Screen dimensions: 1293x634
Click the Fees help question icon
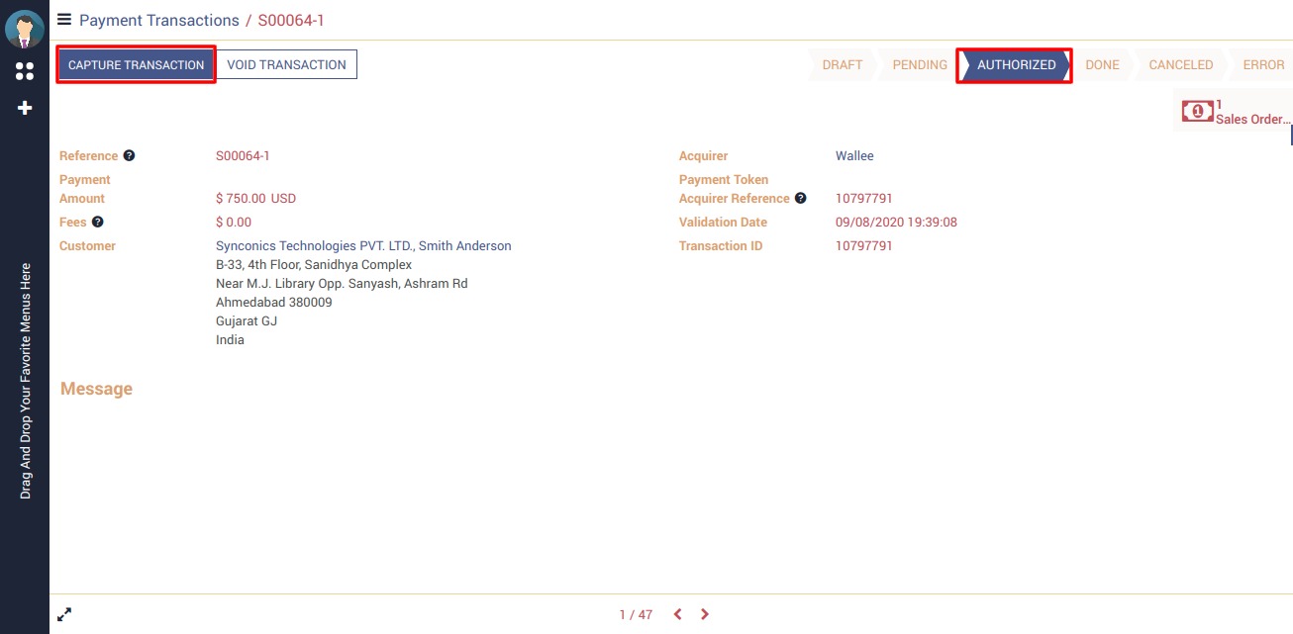(97, 223)
